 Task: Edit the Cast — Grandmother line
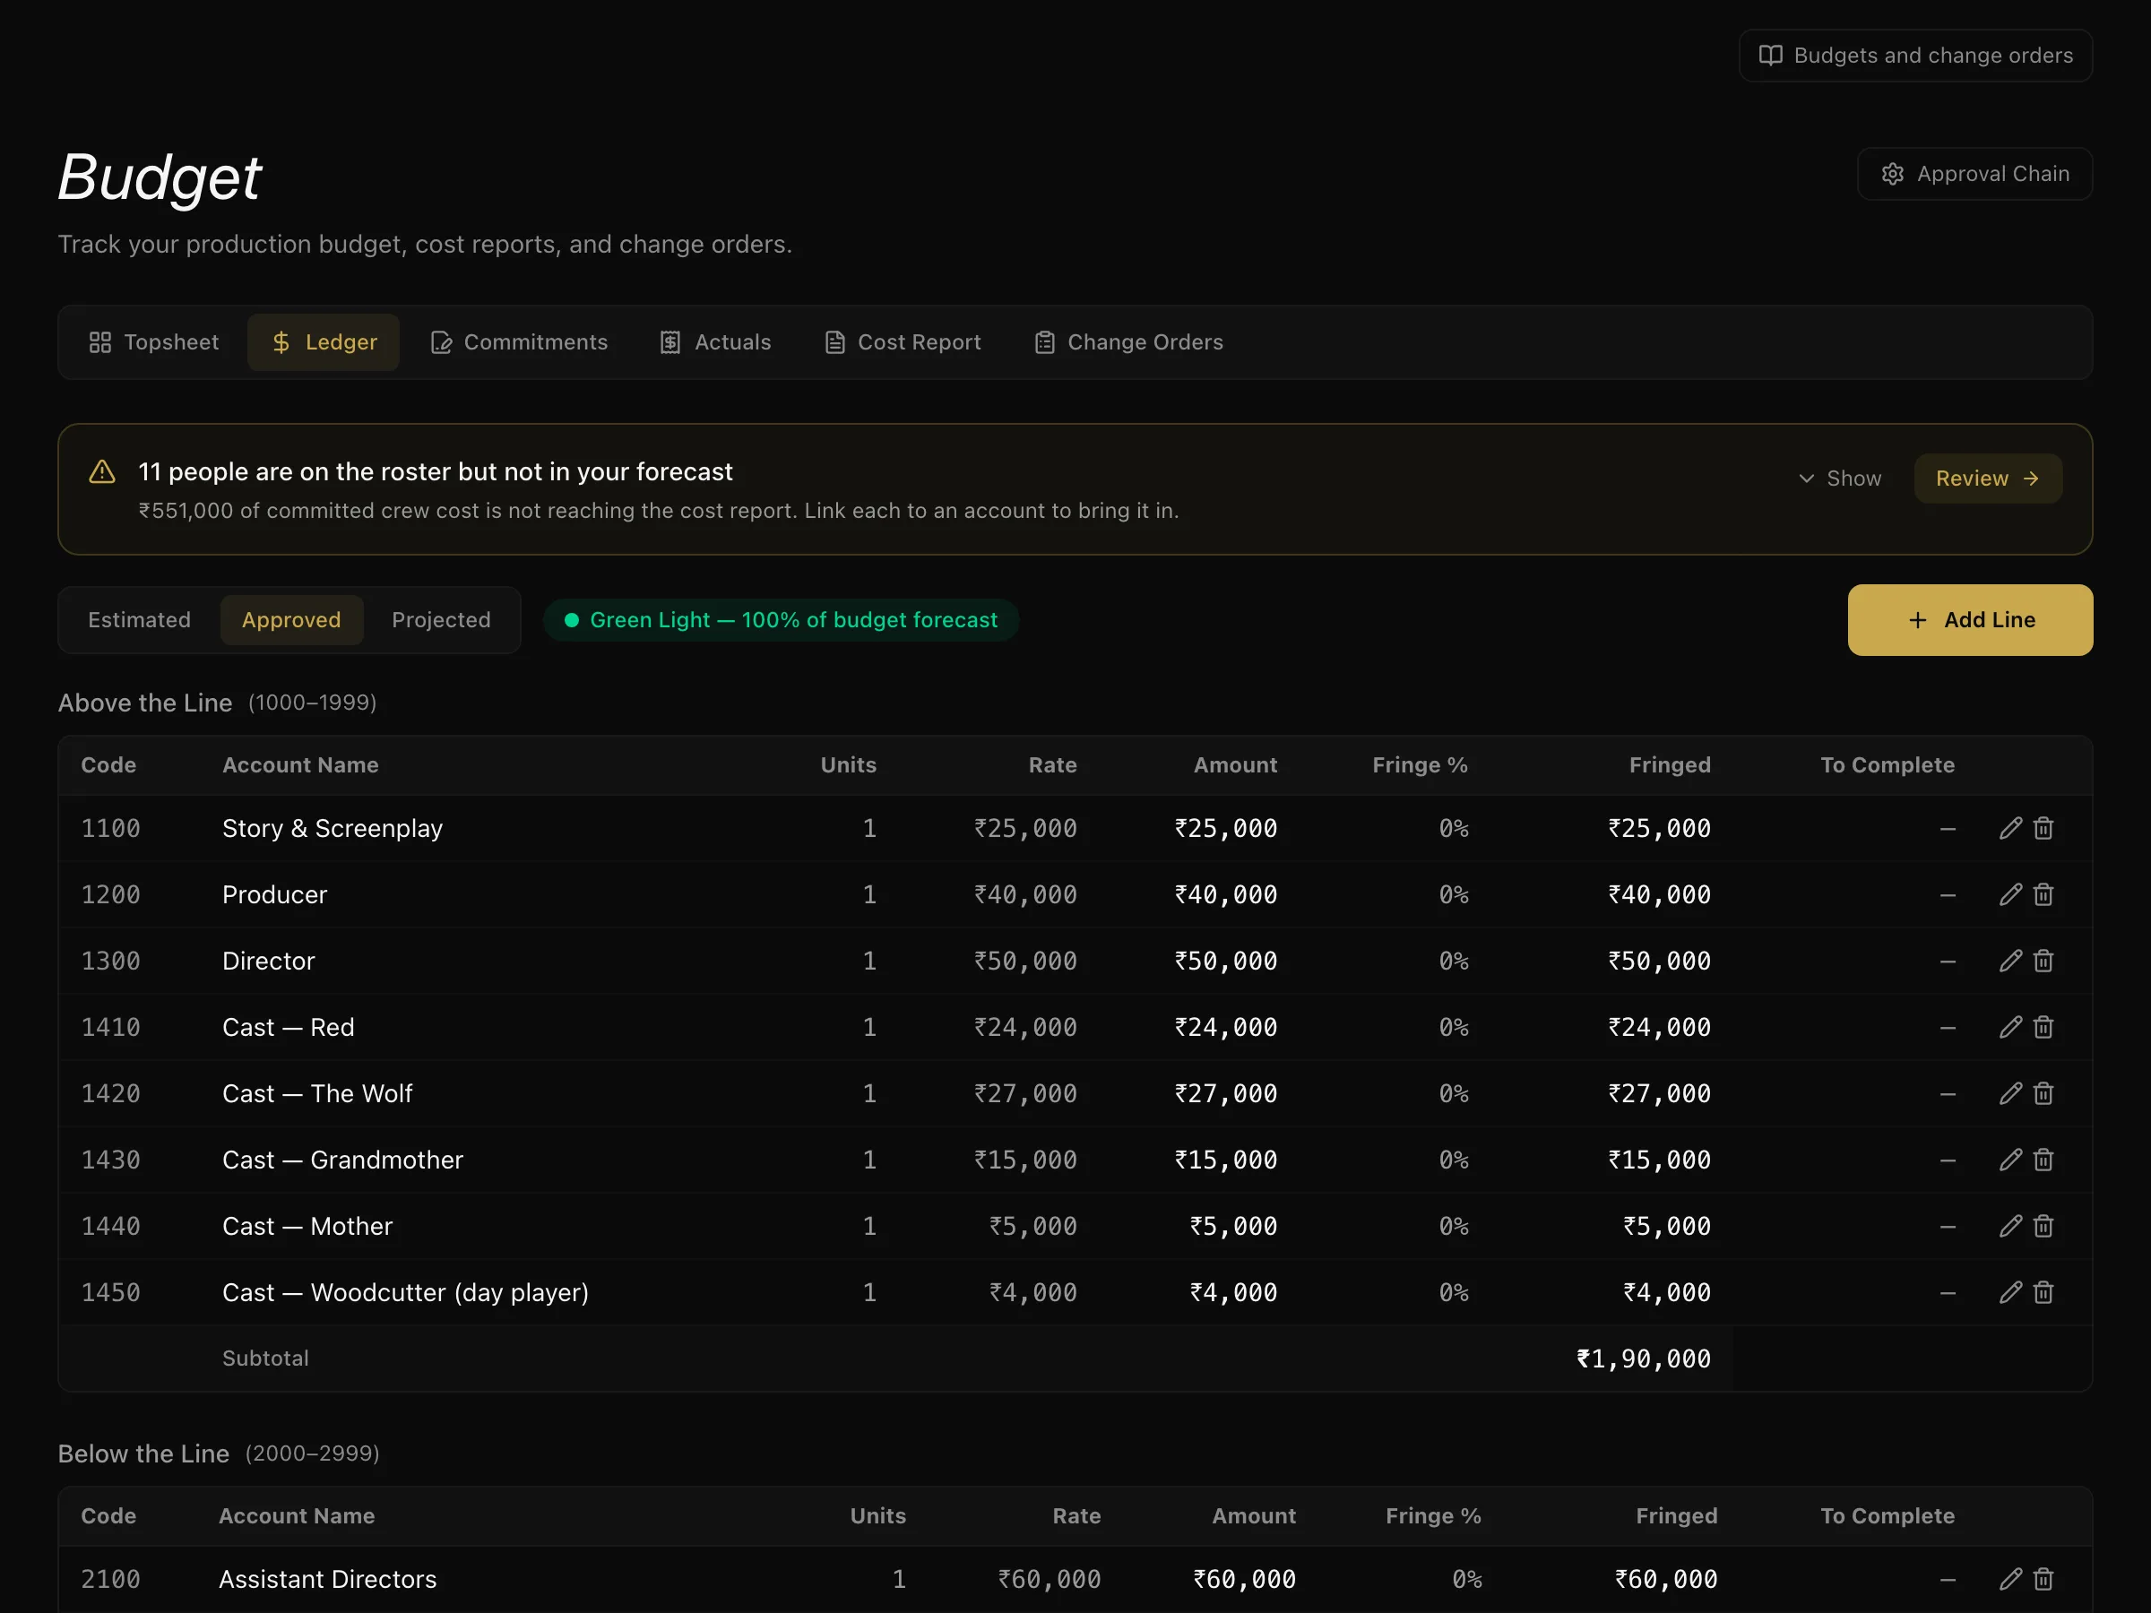point(2010,1160)
